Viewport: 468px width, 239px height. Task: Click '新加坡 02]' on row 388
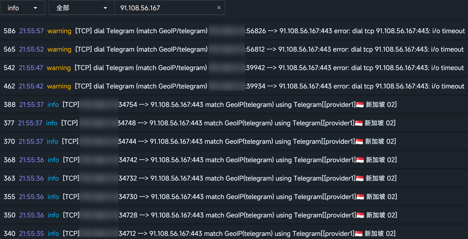tap(381, 104)
